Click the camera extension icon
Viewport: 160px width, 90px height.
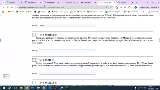(121, 7)
